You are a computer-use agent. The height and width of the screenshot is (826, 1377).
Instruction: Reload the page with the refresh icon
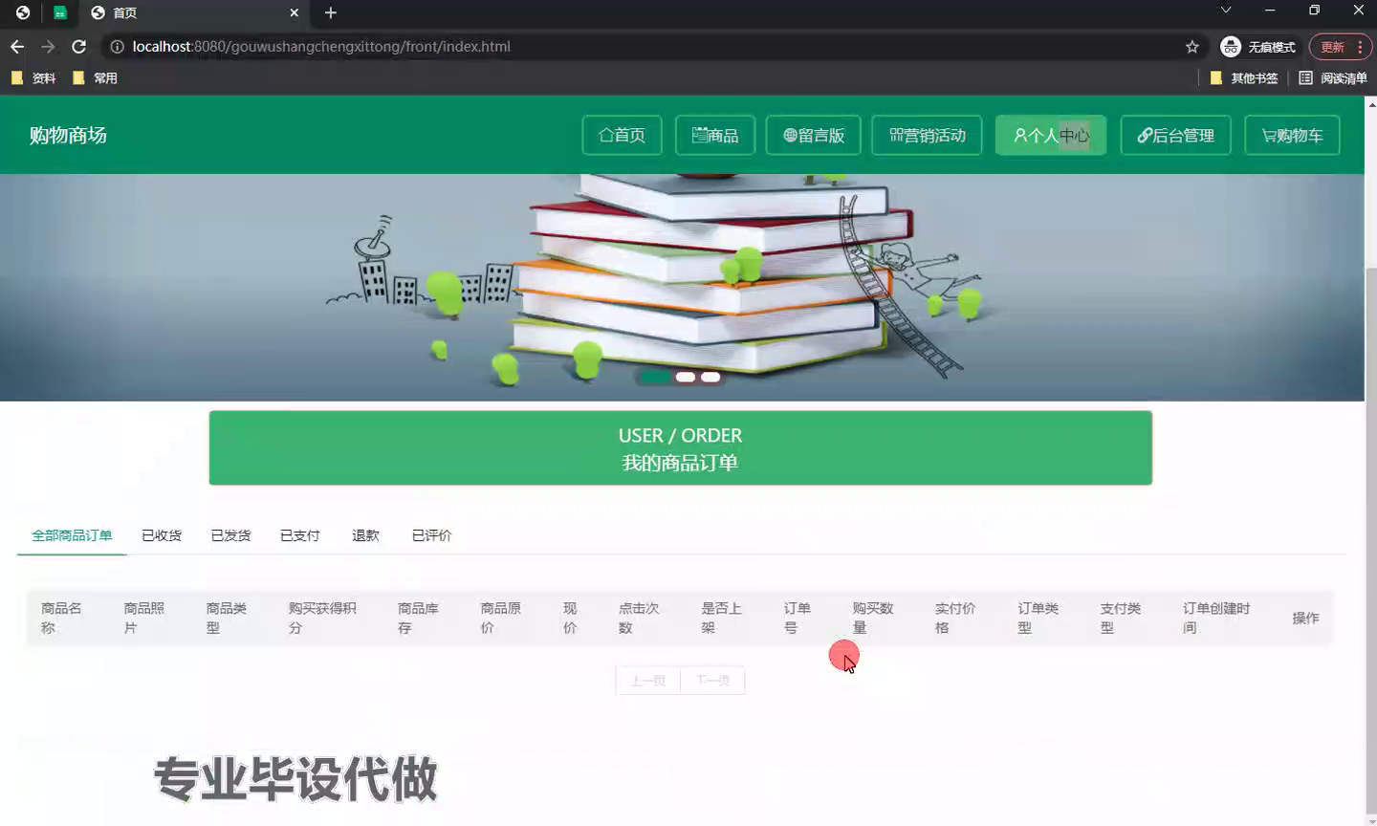pyautogui.click(x=79, y=46)
